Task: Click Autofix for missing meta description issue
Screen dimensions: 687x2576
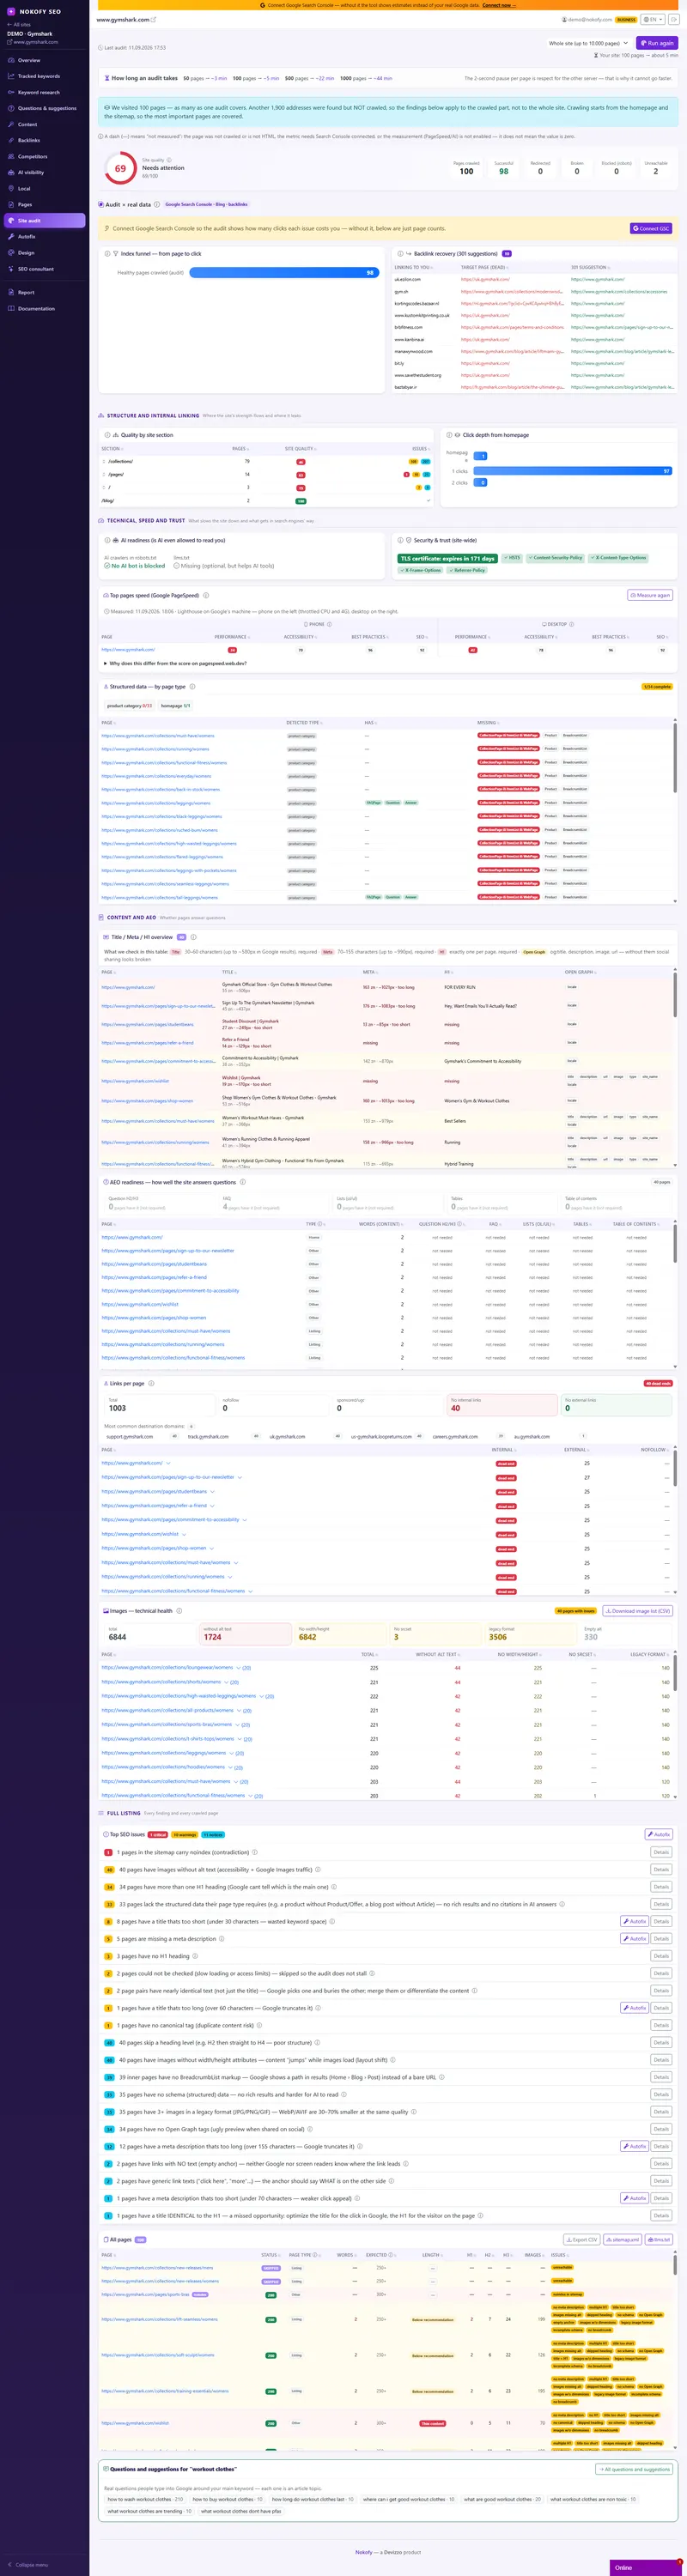Action: click(x=634, y=1938)
